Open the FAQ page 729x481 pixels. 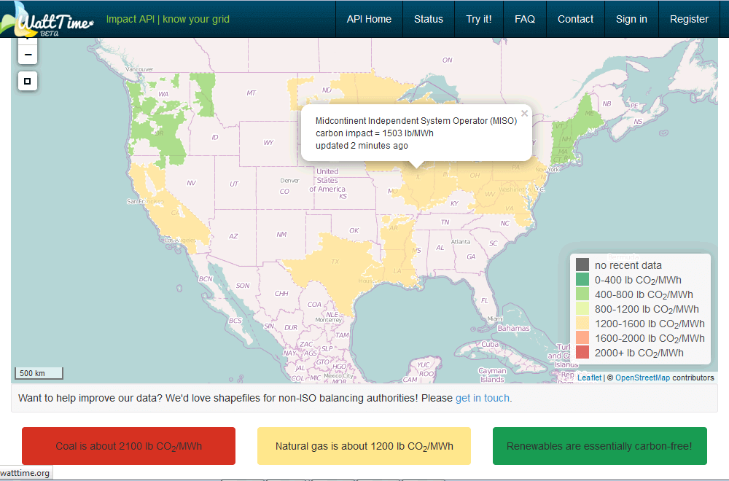(525, 19)
